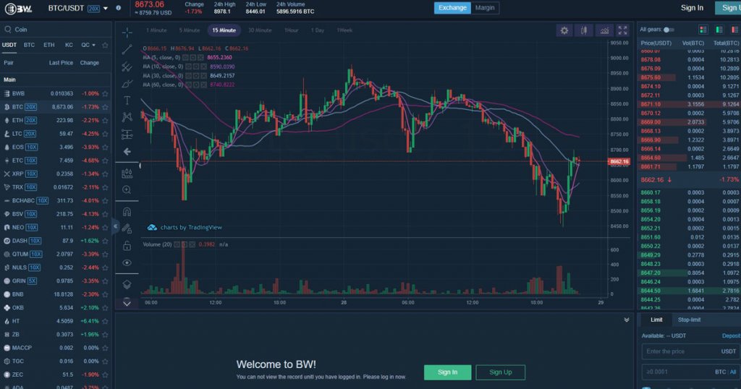741x389 pixels.
Task: Favorite the DASH pair star
Action: 105,241
